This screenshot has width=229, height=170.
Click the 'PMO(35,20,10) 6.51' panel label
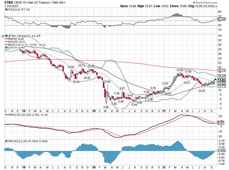coord(24,115)
